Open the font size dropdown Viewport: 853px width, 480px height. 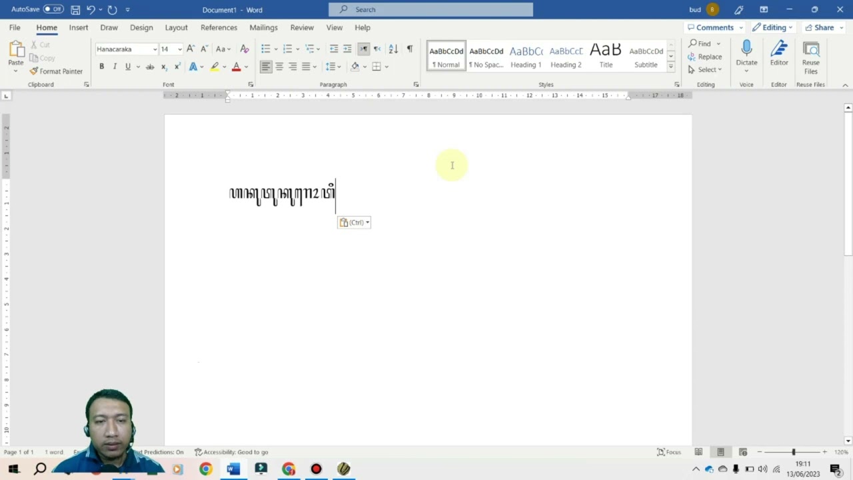coord(179,49)
